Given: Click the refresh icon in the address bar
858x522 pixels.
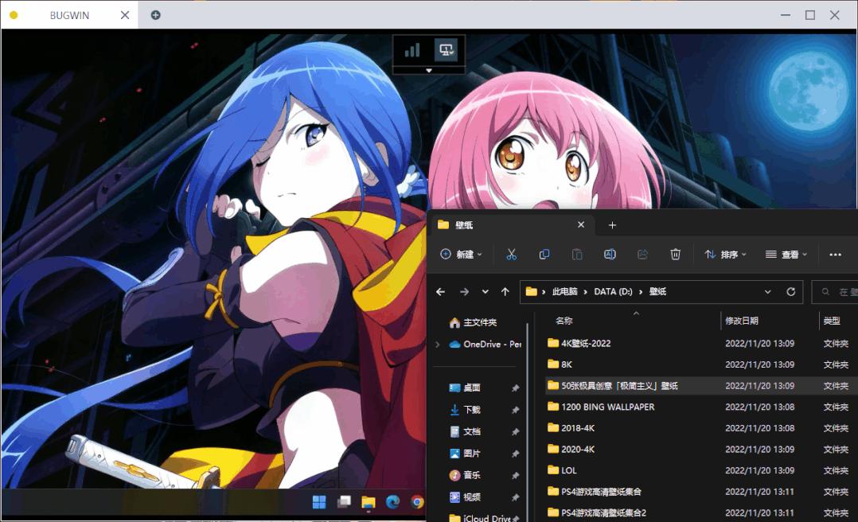Looking at the screenshot, I should coord(791,291).
